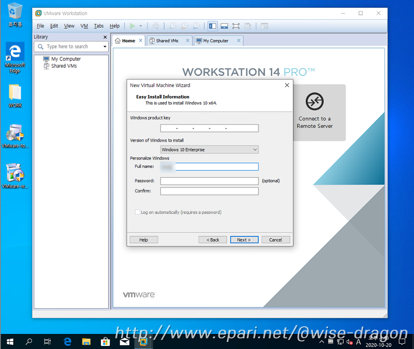Viewport: 414px width, 349px height.
Task: Close the My Computer tab
Action: pyautogui.click(x=239, y=40)
